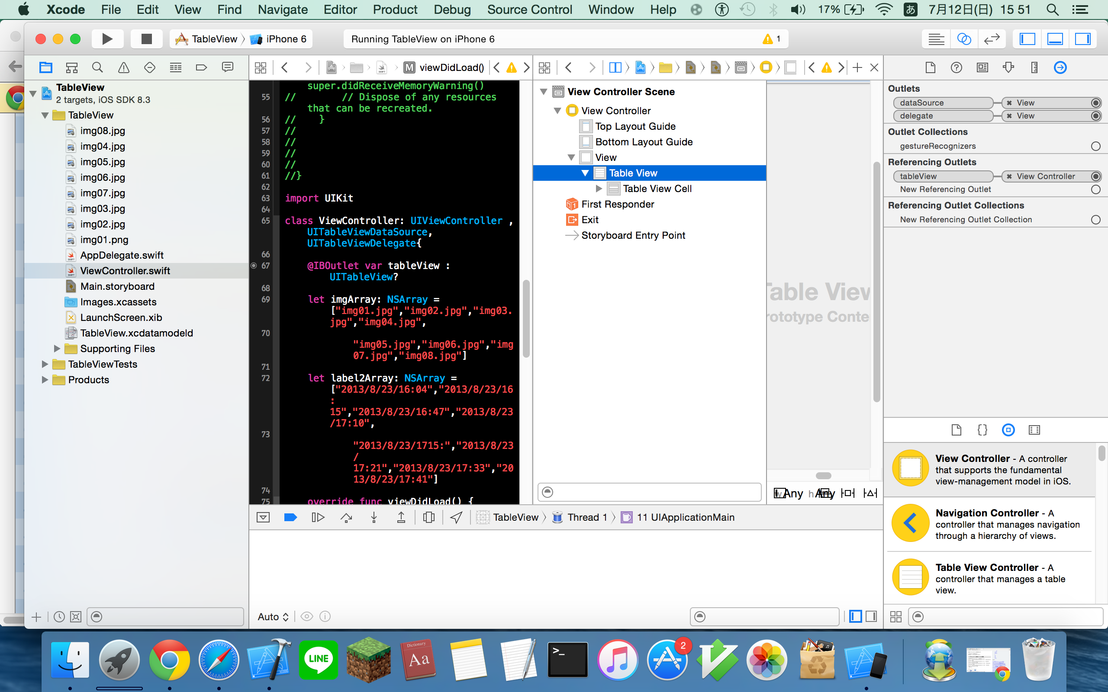The height and width of the screenshot is (692, 1108).
Task: Expand the Products folder
Action: 45,380
